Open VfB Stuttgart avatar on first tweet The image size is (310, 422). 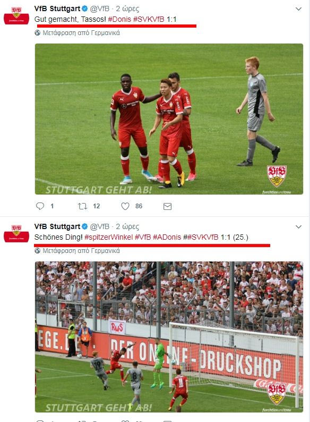[16, 15]
